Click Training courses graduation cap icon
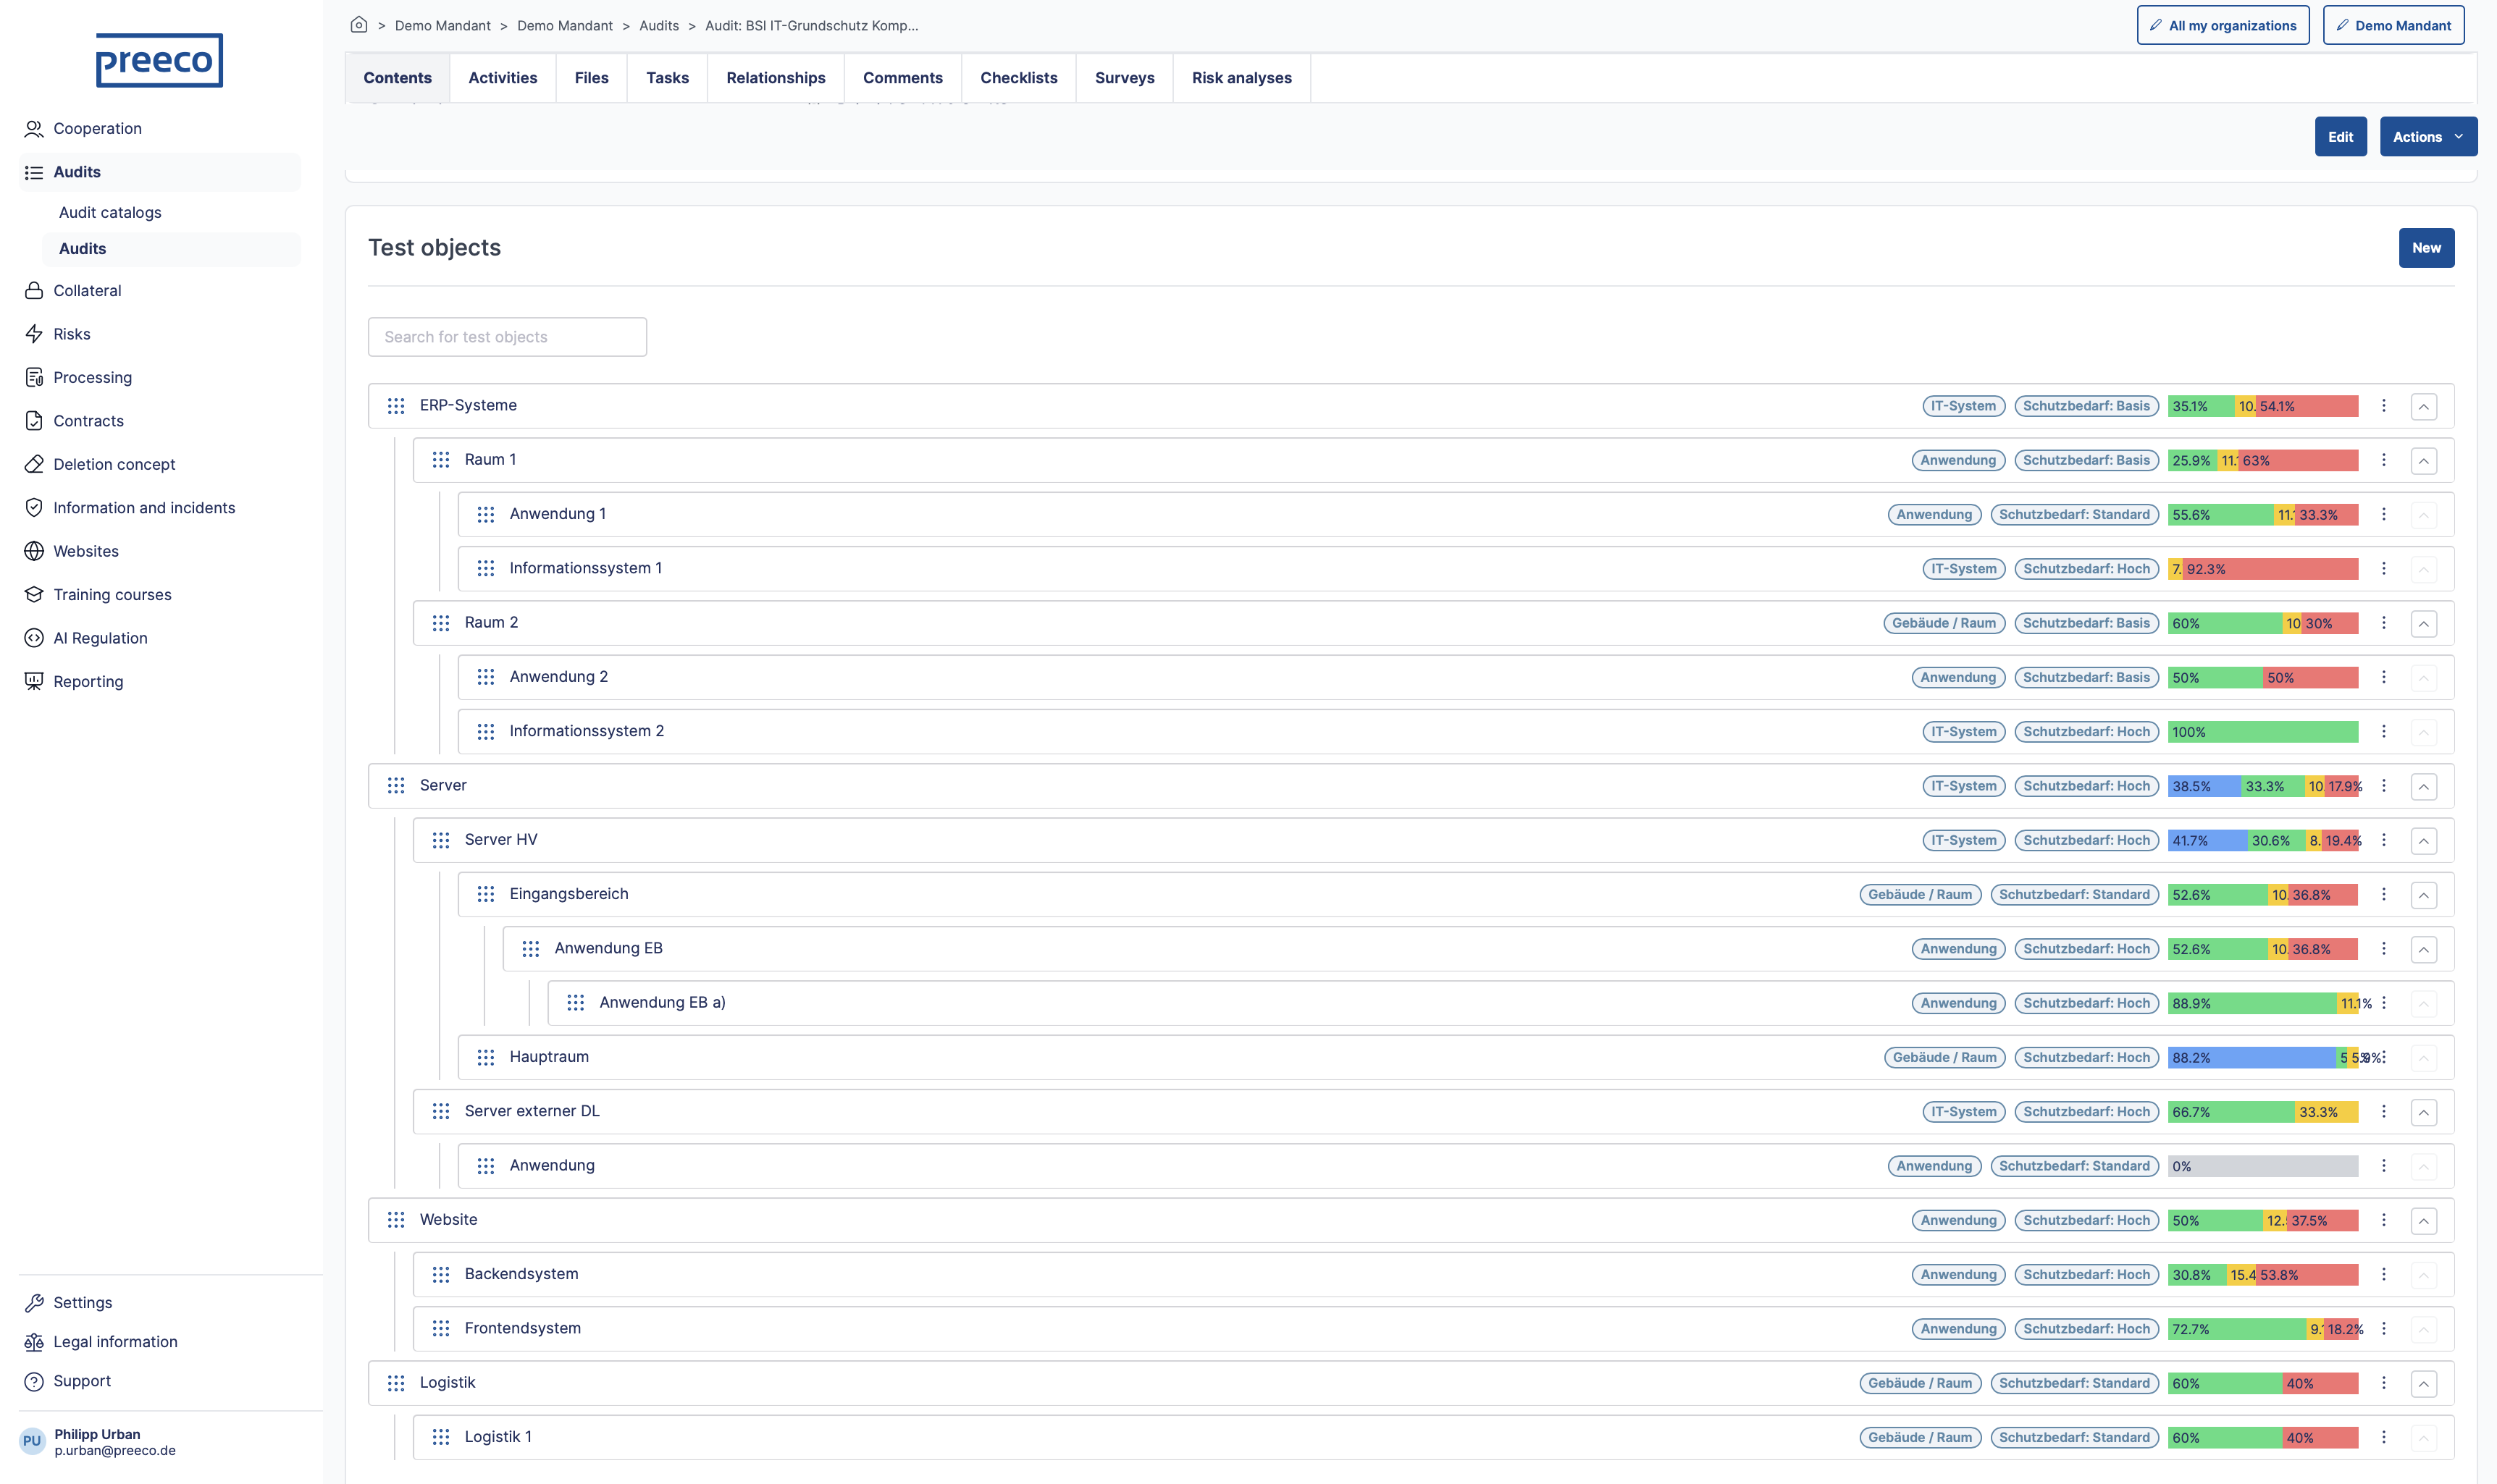Screen dimensions: 2497x1484 (34, 595)
